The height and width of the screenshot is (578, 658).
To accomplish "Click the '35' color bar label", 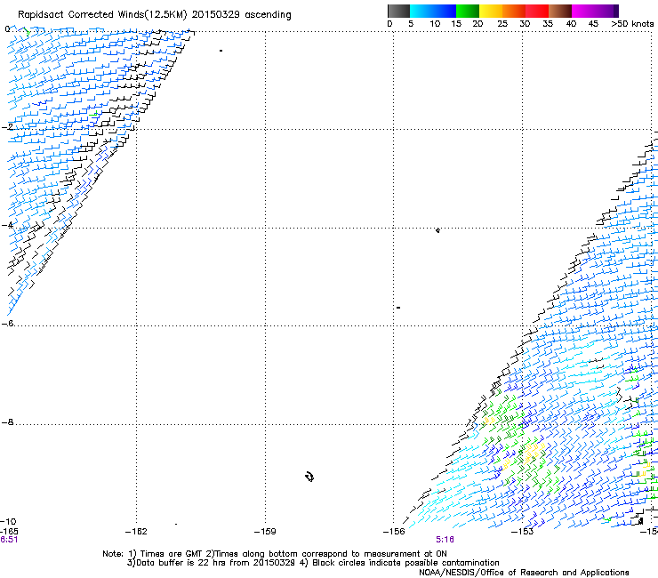I will (x=548, y=24).
